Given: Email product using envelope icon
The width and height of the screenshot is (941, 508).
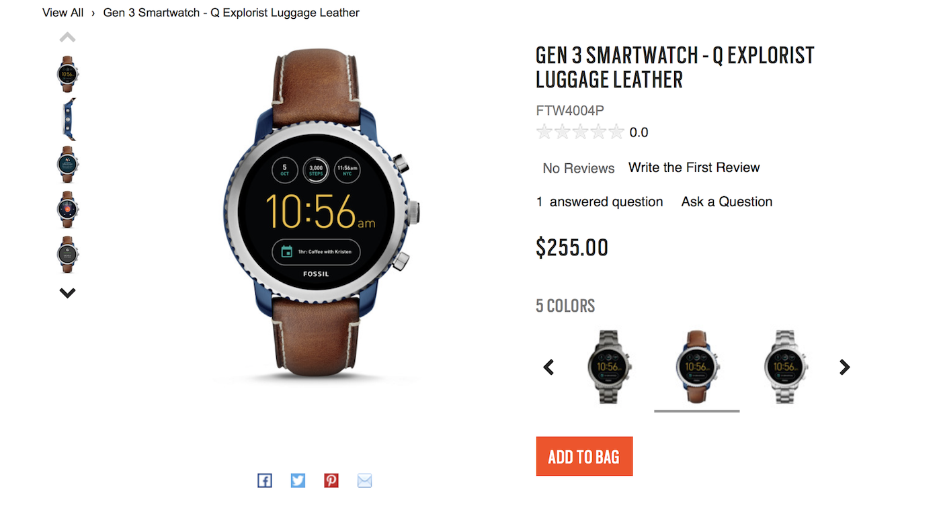Looking at the screenshot, I should (364, 480).
